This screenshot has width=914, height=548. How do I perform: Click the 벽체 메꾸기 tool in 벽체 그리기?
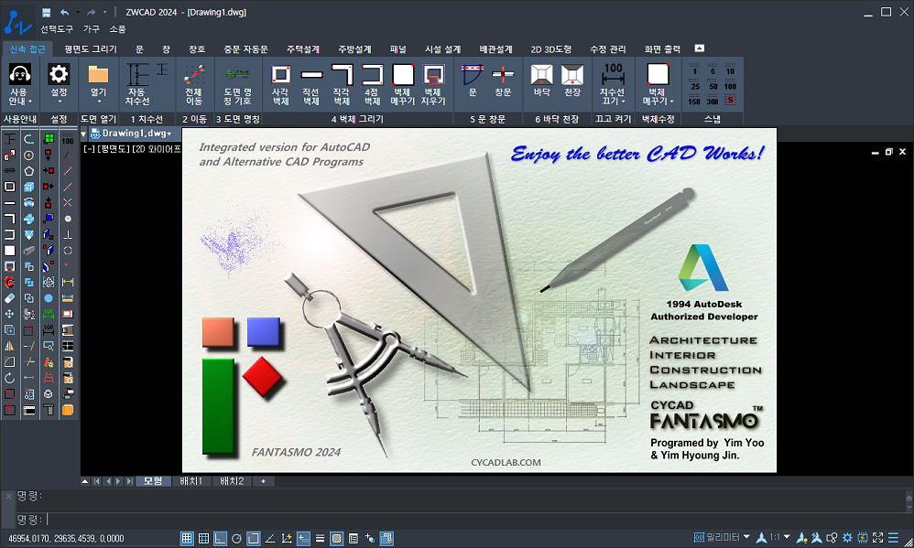pos(402,85)
